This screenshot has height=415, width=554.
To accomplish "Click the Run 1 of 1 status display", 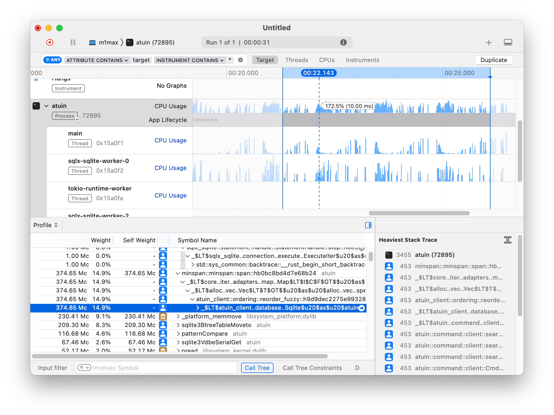I will coord(277,42).
